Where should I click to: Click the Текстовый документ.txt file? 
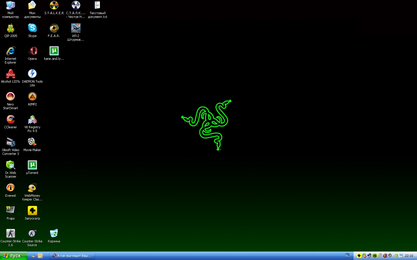click(x=97, y=5)
